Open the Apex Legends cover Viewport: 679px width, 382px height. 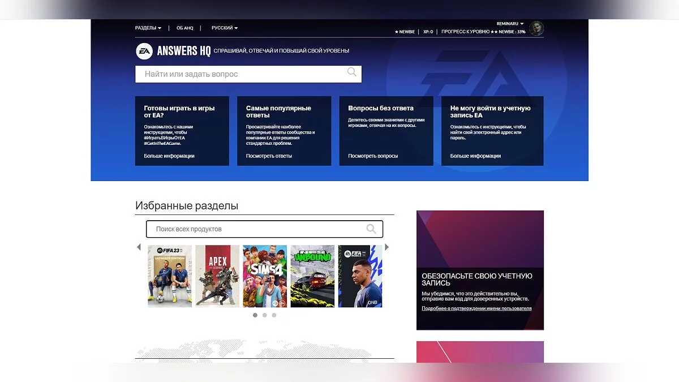[217, 276]
